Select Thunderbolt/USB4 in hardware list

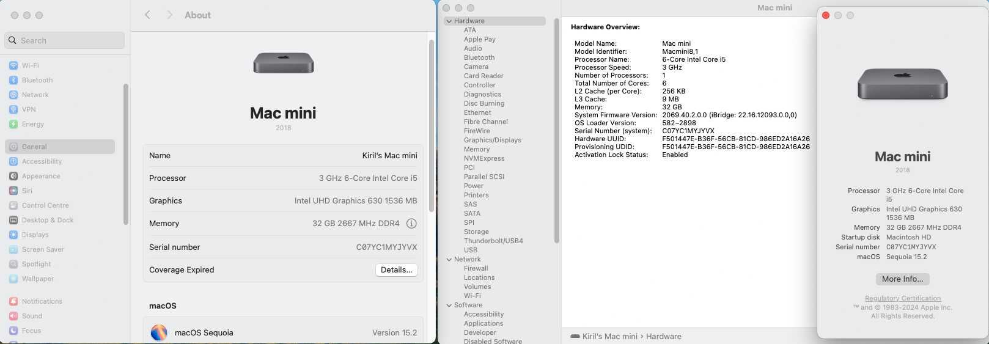click(493, 241)
